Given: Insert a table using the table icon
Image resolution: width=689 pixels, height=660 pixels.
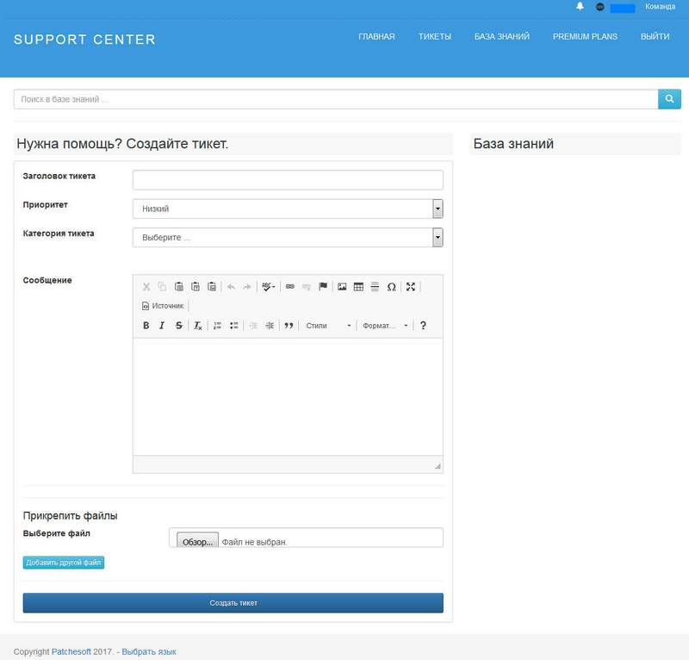Looking at the screenshot, I should [358, 287].
